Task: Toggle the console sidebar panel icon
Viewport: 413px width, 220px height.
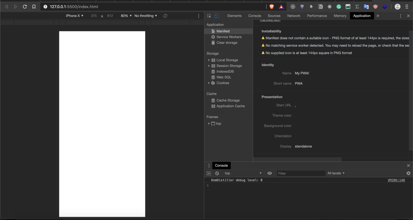Action: click(209, 173)
